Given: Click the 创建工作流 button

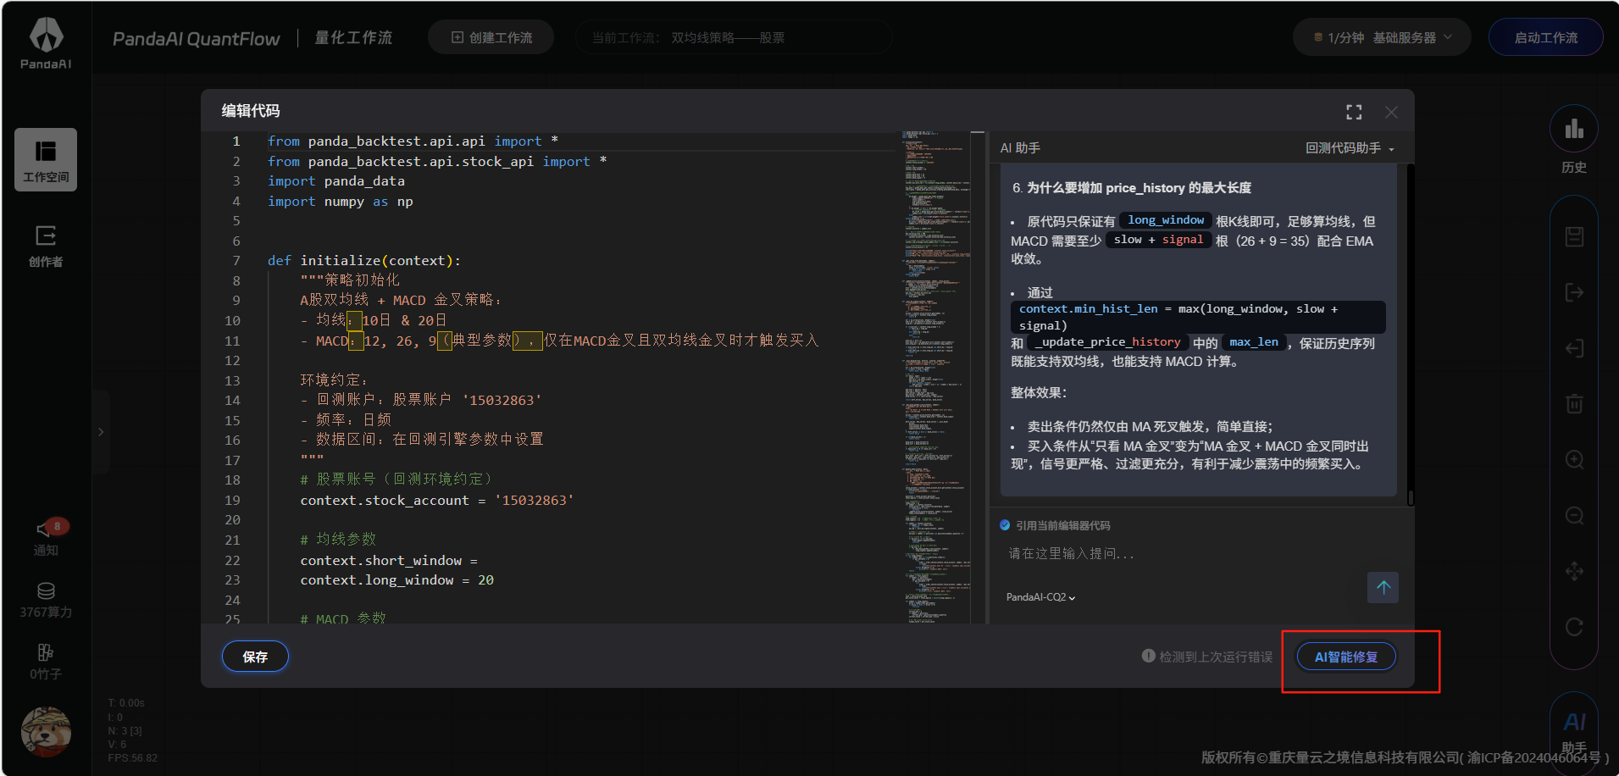Looking at the screenshot, I should tap(491, 37).
